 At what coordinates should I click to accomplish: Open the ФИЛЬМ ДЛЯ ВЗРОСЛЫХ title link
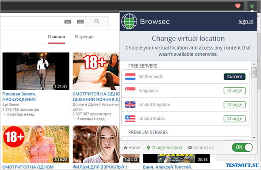(x=100, y=167)
